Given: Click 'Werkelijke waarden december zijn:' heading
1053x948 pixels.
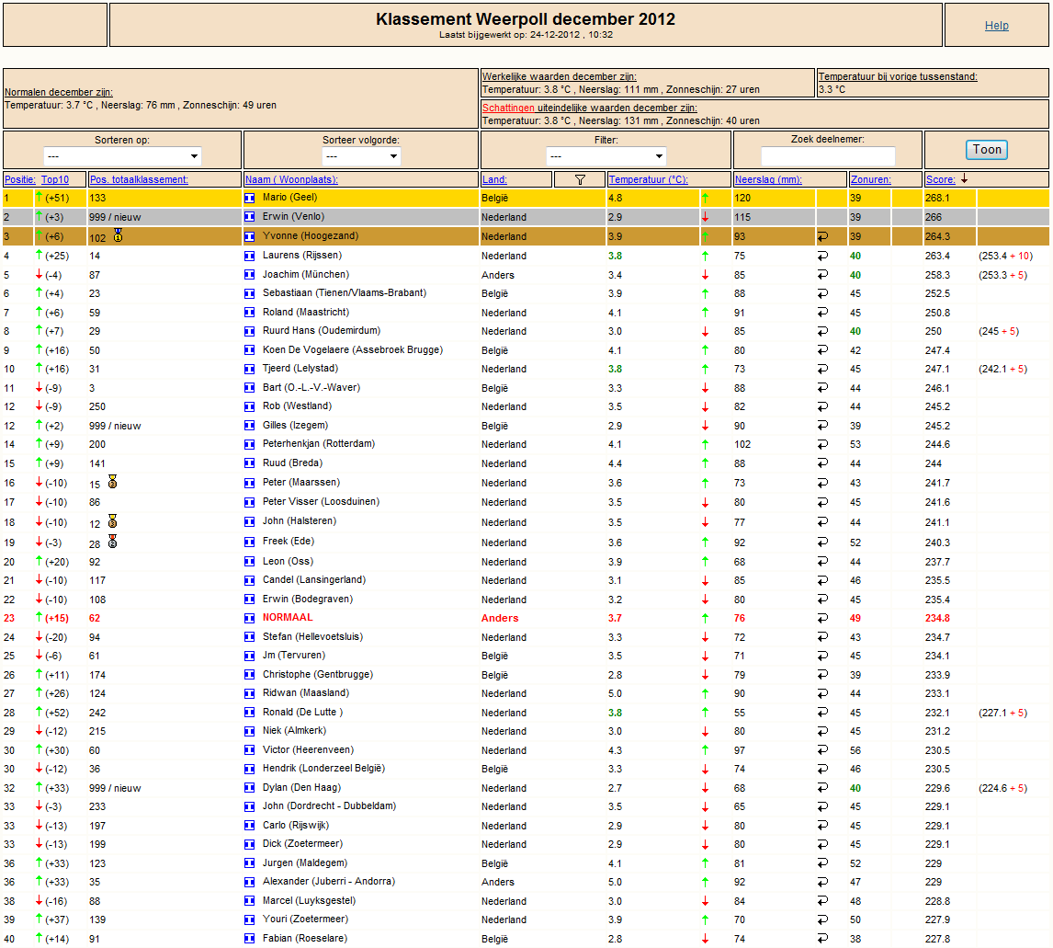Looking at the screenshot, I should pyautogui.click(x=560, y=76).
